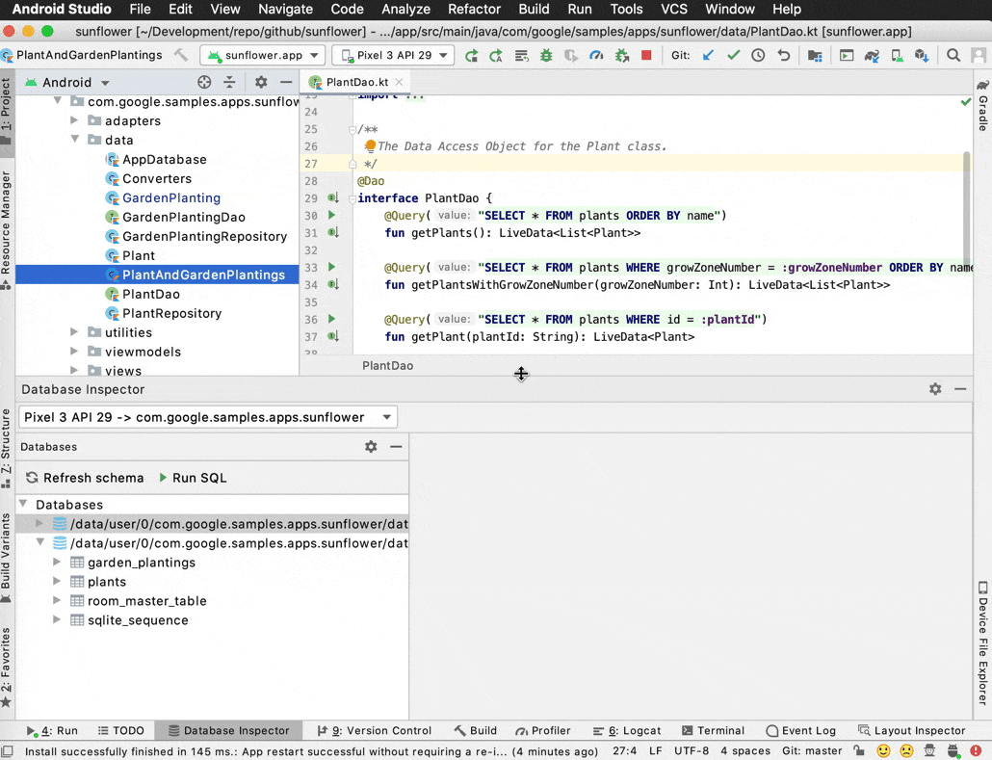The image size is (992, 760).
Task: Click Refresh schema button
Action: [85, 478]
